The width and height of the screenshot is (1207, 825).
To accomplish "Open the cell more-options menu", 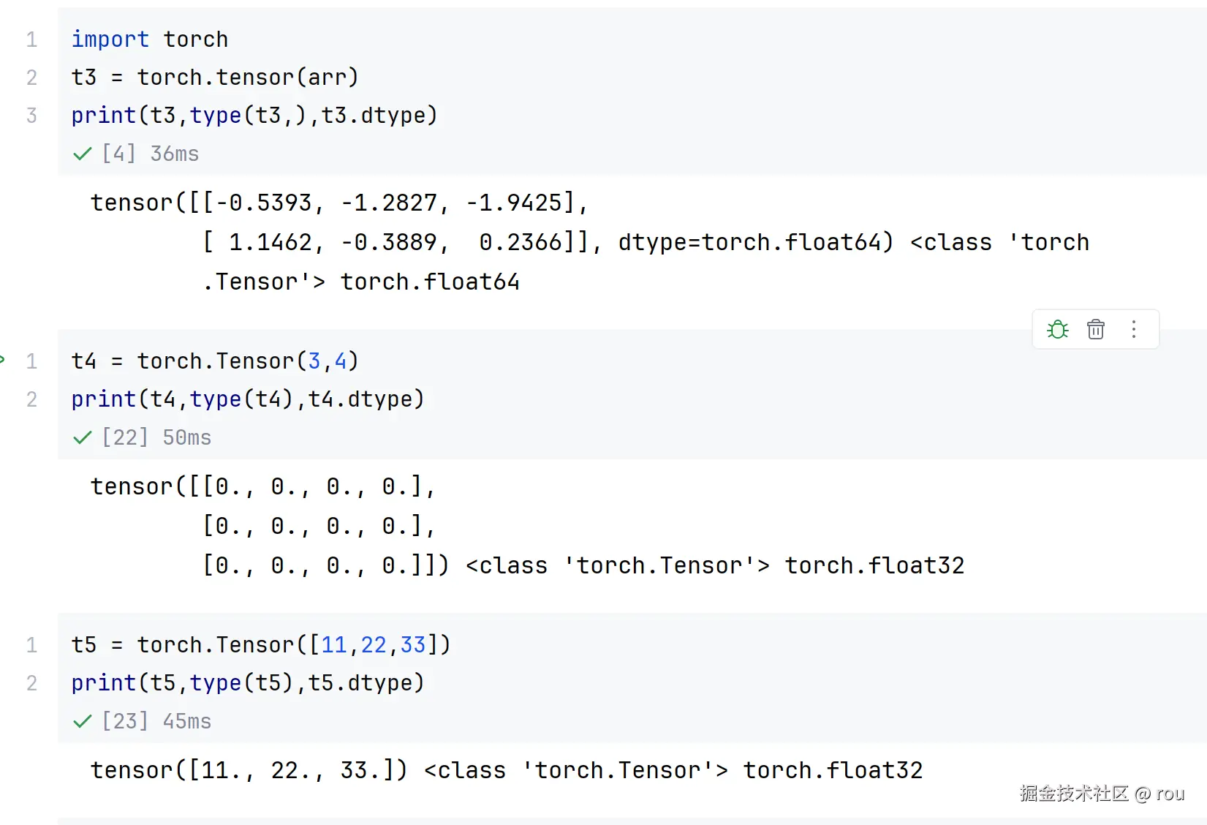I will (x=1134, y=329).
